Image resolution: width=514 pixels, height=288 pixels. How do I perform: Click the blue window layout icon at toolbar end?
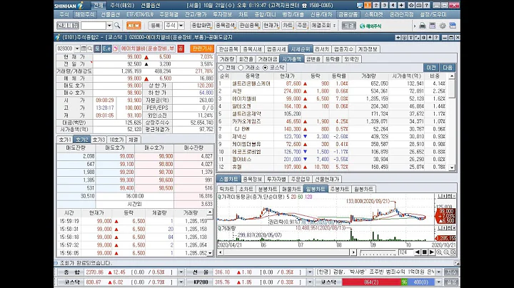tap(453, 26)
